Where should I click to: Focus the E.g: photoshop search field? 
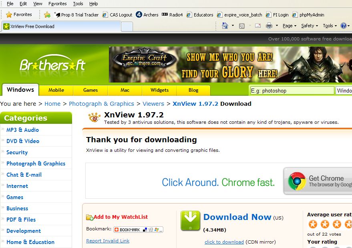pyautogui.click(x=292, y=91)
